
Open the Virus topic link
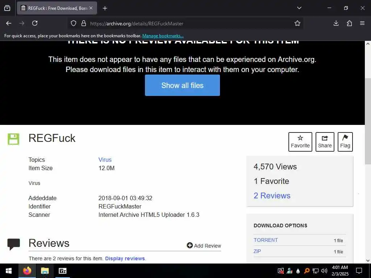105,160
